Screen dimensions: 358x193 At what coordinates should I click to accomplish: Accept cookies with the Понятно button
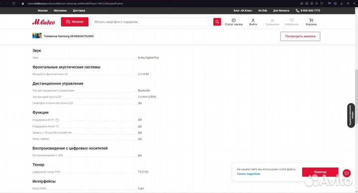pos(320,172)
